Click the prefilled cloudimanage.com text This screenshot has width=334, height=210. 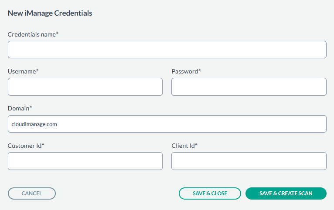pyautogui.click(x=34, y=124)
